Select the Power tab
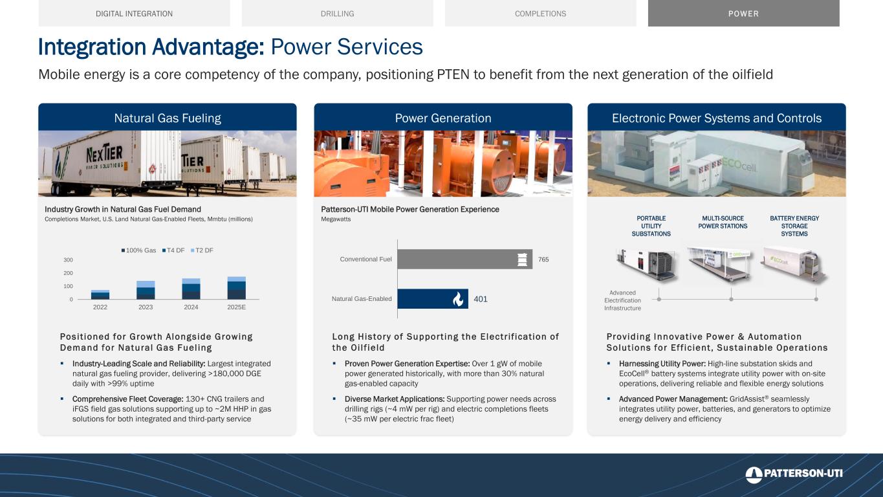This screenshot has width=883, height=497. tap(743, 13)
